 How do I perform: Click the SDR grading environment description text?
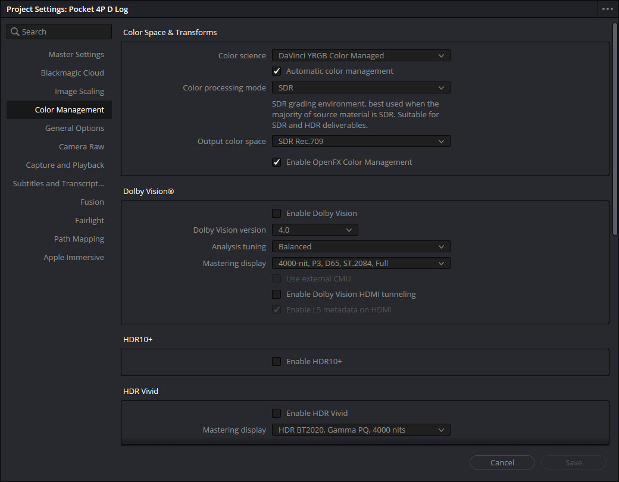(355, 114)
